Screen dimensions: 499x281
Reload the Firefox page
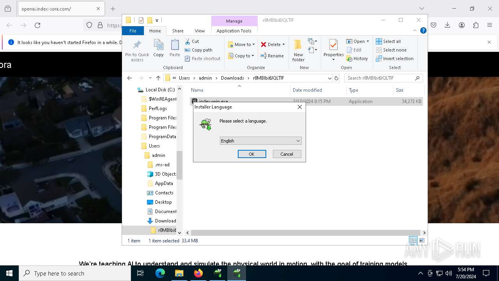click(x=37, y=25)
